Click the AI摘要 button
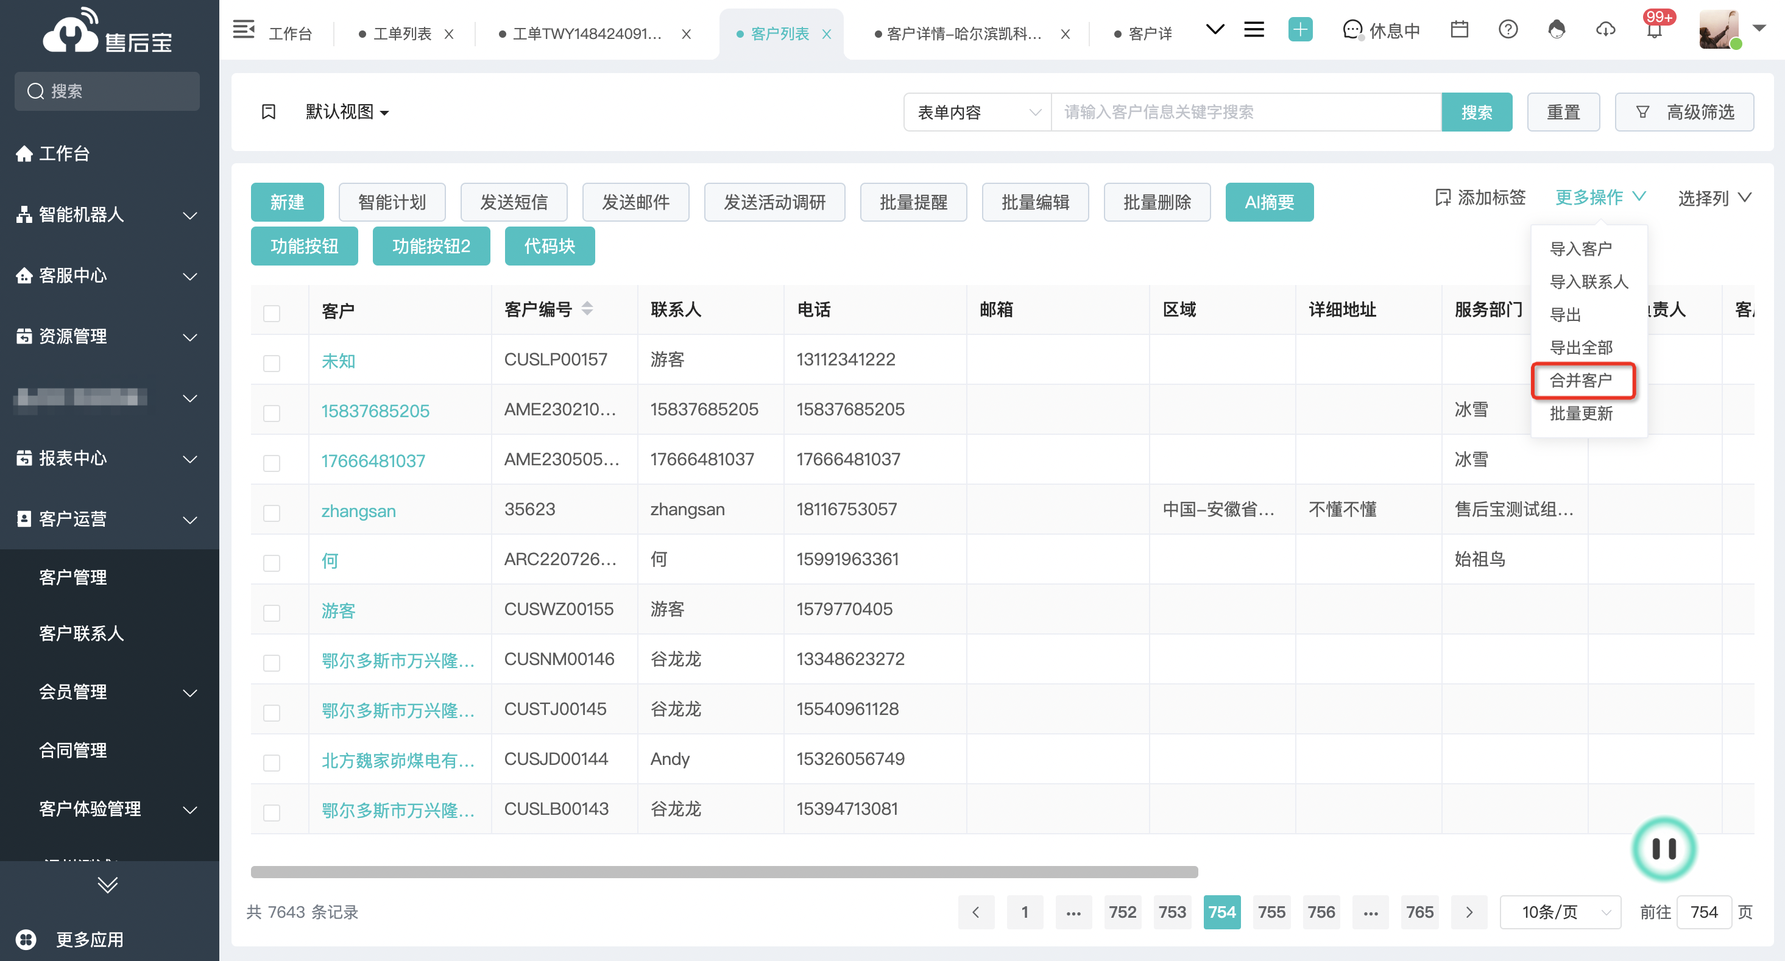The image size is (1785, 961). click(x=1269, y=202)
